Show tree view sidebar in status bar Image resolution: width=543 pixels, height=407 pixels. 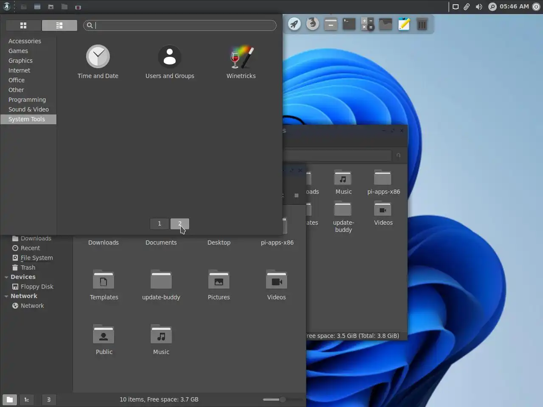(x=27, y=399)
